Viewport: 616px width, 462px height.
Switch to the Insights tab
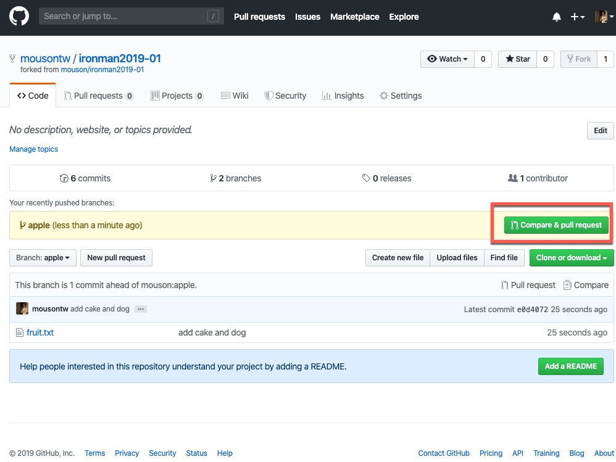pos(343,96)
